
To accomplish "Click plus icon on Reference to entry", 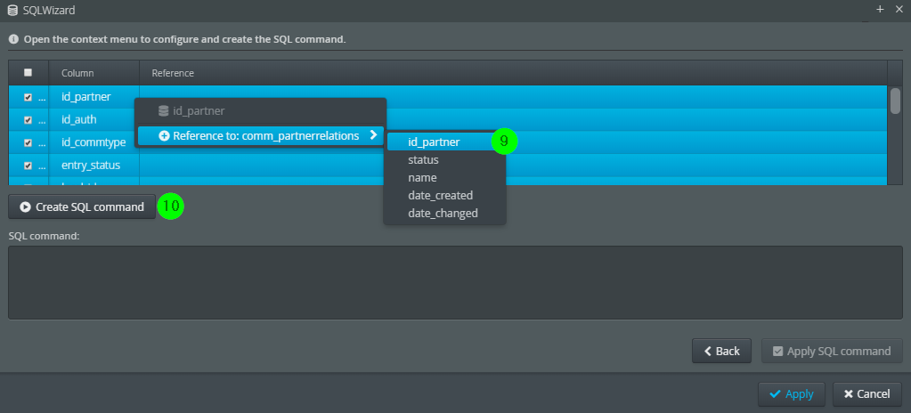I will [x=164, y=136].
